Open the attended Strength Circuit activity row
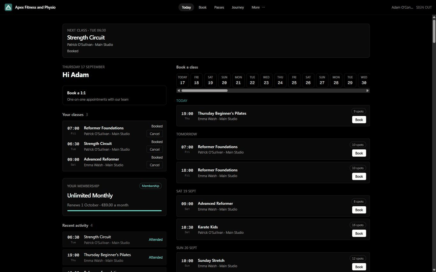 (x=114, y=239)
